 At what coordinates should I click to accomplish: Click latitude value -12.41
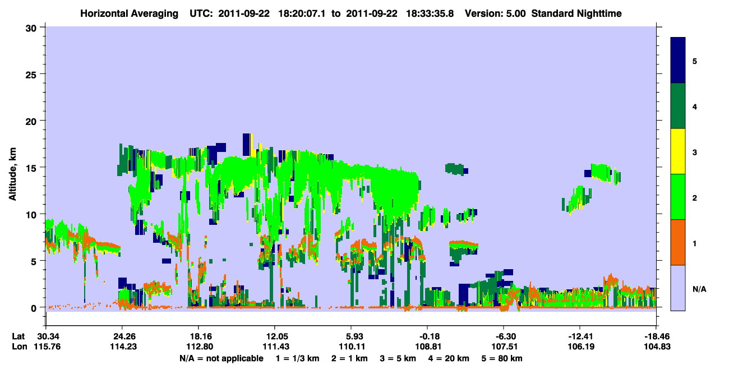pos(580,336)
